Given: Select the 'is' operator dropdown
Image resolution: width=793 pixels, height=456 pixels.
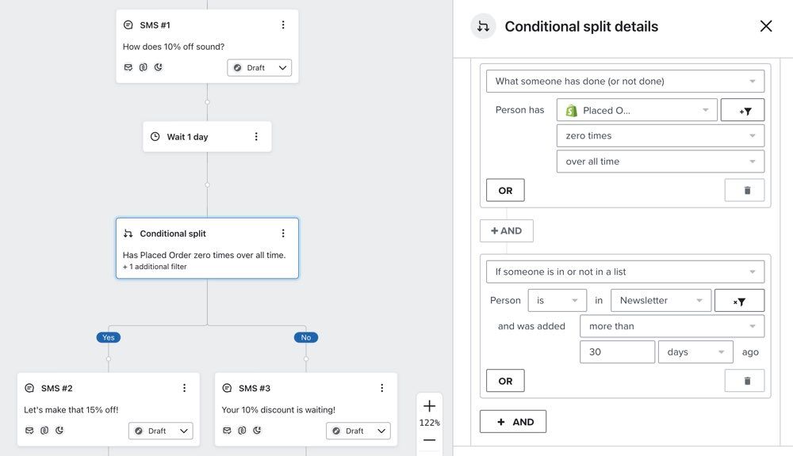Looking at the screenshot, I should [x=556, y=300].
